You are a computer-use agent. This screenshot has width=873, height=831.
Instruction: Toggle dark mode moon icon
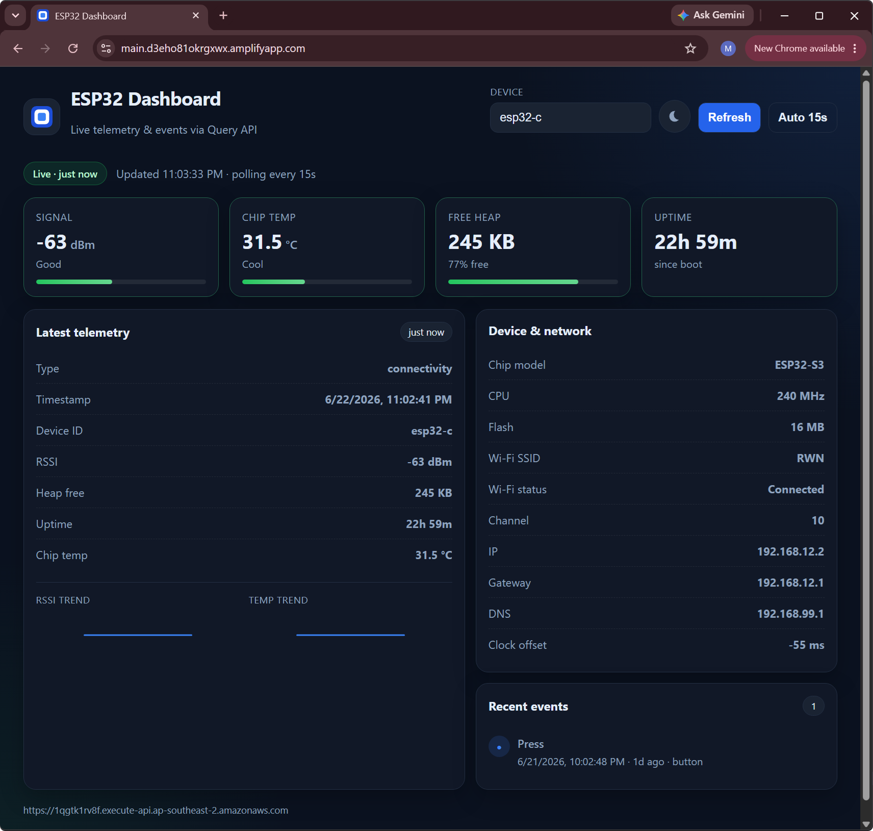coord(674,117)
